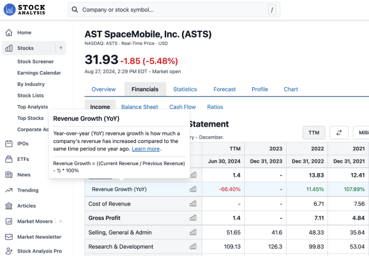Image resolution: width=369 pixels, height=256 pixels.
Task: Open the Learn more link in tooltip
Action: tap(146, 149)
